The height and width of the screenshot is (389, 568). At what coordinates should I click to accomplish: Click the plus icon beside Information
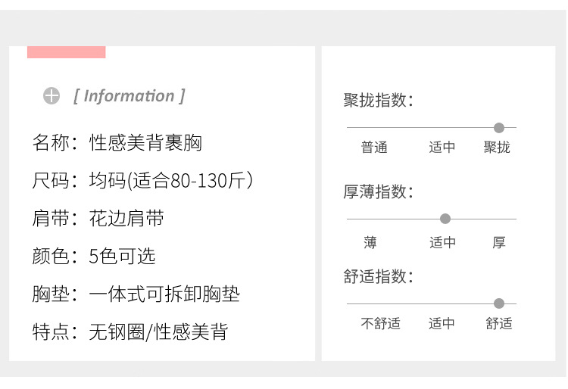tap(51, 96)
